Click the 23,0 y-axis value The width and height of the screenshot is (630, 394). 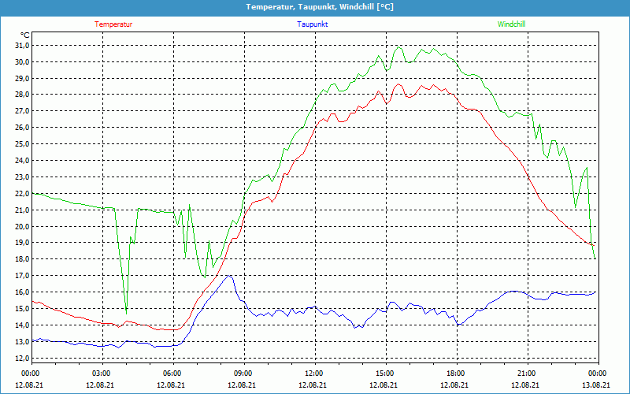pyautogui.click(x=23, y=177)
